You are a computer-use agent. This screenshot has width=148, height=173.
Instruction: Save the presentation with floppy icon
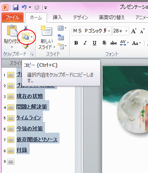(x=16, y=7)
